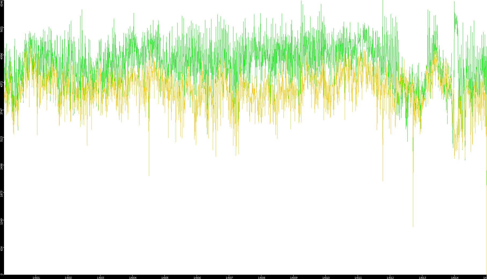Click the 3747 vertical axis label

(2, 111)
